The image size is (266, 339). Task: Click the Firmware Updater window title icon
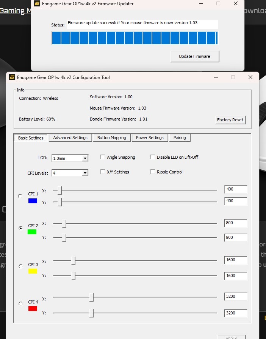(x=37, y=4)
